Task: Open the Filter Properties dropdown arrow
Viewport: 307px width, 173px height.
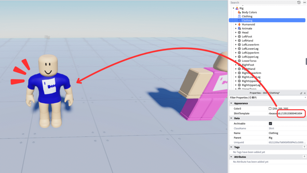Action: (305, 98)
